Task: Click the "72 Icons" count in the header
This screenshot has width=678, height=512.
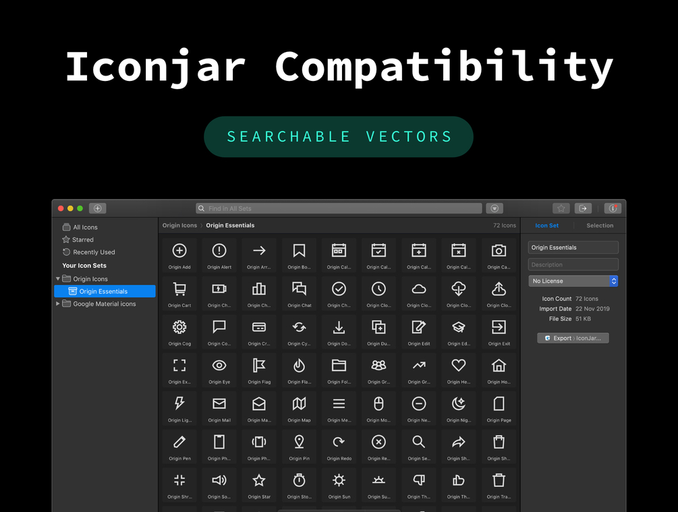Action: coord(505,225)
